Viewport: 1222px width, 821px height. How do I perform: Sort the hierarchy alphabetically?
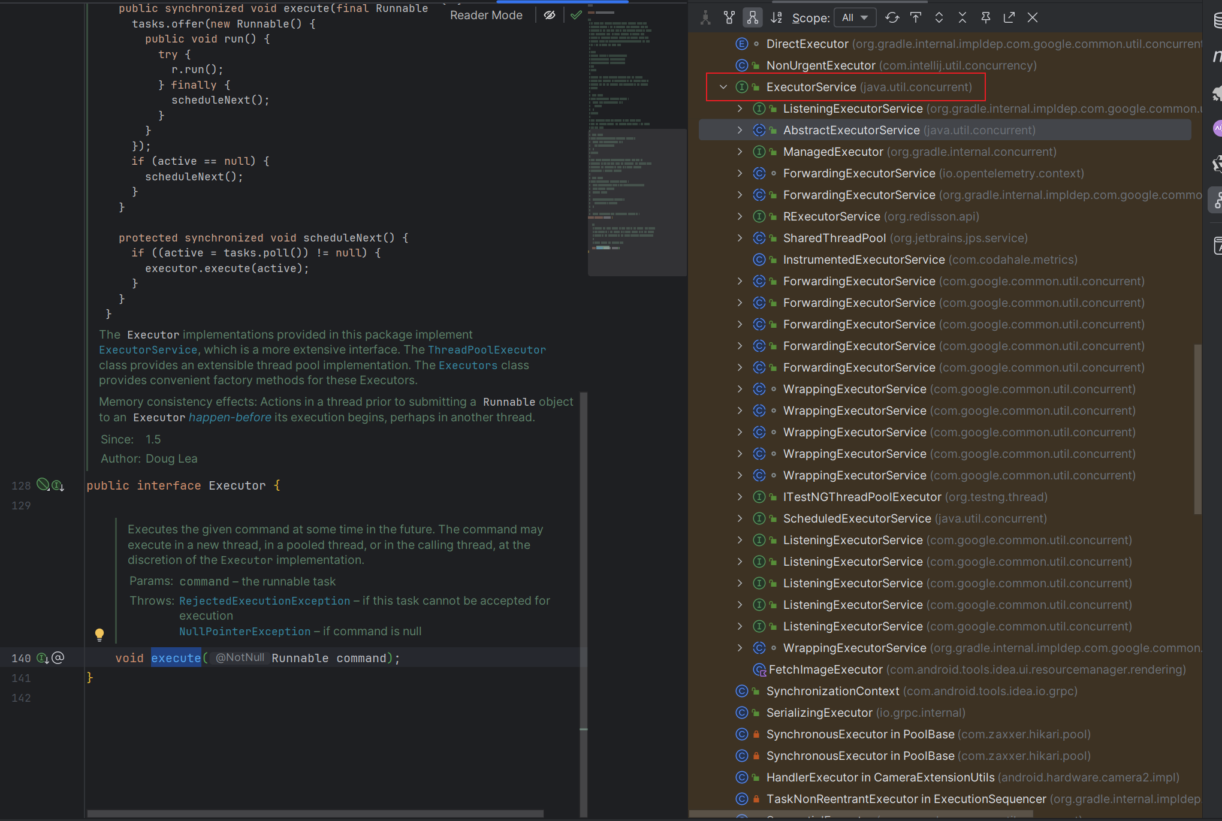point(776,17)
